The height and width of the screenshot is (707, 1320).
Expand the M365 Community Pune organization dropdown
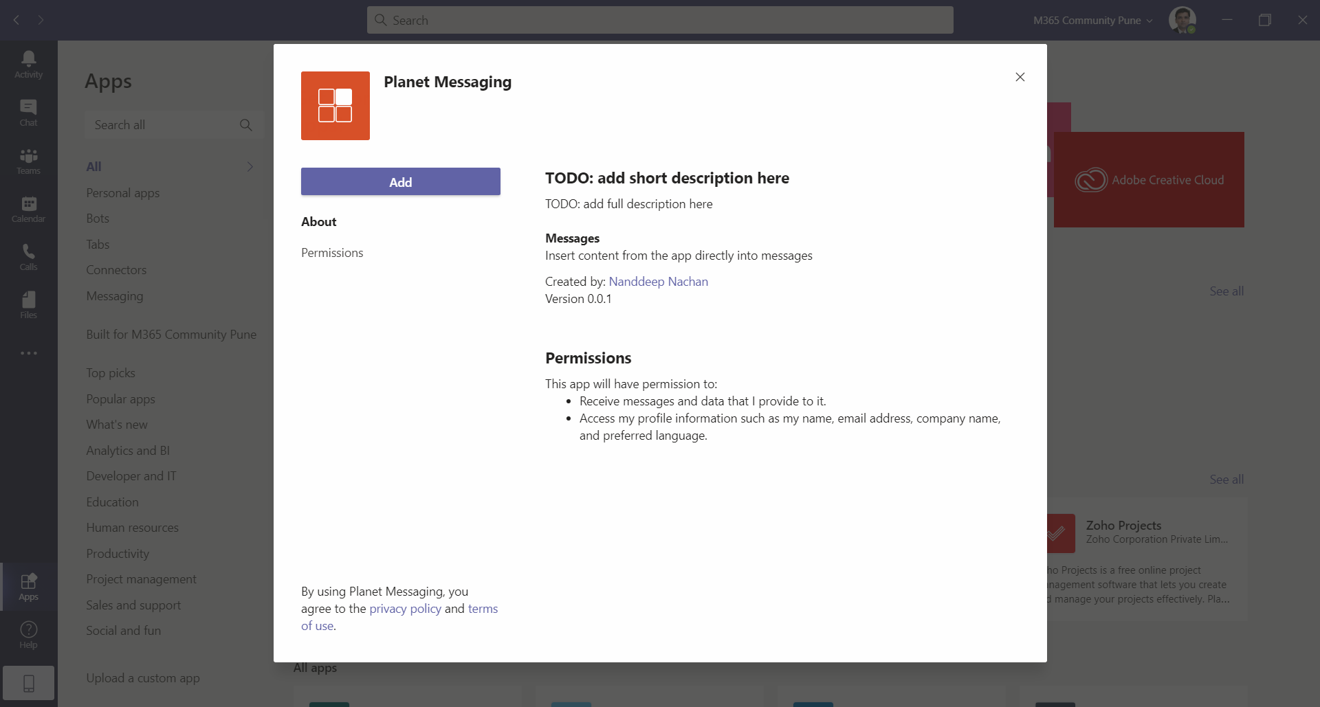tap(1092, 21)
